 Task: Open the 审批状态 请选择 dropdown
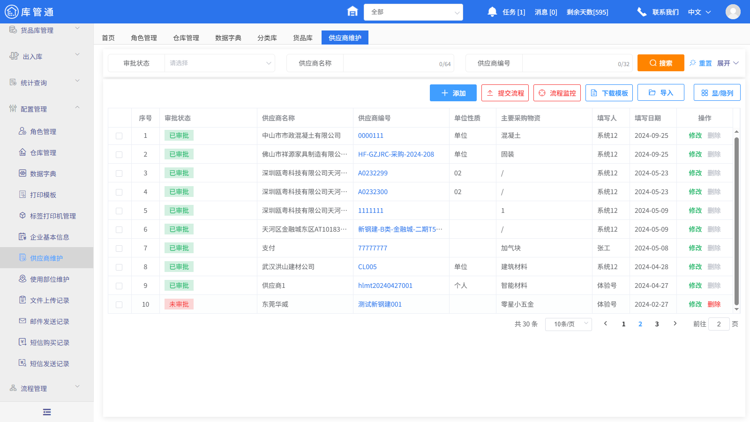pyautogui.click(x=219, y=63)
